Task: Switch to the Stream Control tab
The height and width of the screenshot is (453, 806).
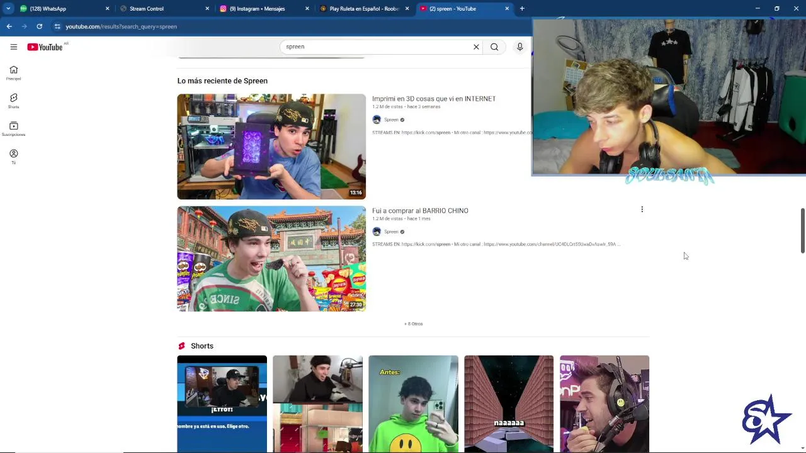Action: pyautogui.click(x=164, y=9)
